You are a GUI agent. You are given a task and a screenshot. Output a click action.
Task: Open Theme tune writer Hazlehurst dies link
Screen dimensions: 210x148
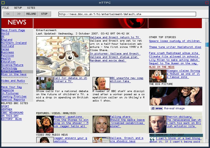[175, 47]
